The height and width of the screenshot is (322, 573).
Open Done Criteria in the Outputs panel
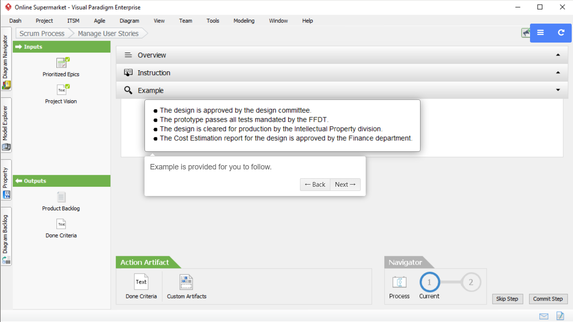click(62, 224)
